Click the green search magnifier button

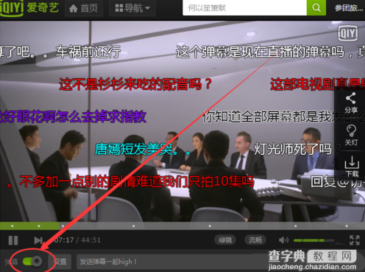pyautogui.click(x=316, y=8)
